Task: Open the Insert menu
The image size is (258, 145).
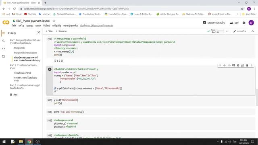Action: pyautogui.click(x=38, y=26)
